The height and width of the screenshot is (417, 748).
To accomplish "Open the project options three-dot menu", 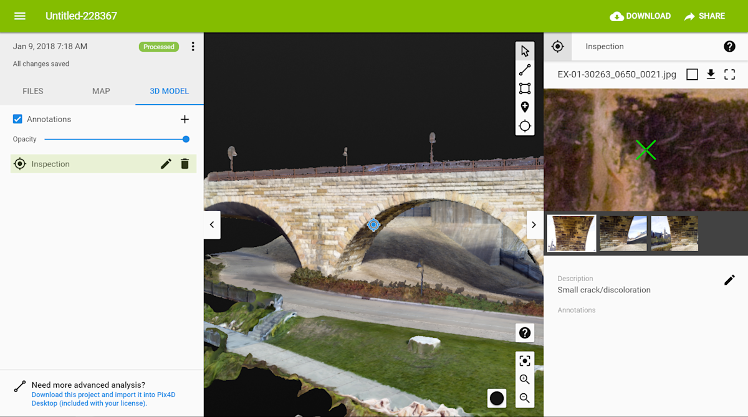I will [193, 46].
